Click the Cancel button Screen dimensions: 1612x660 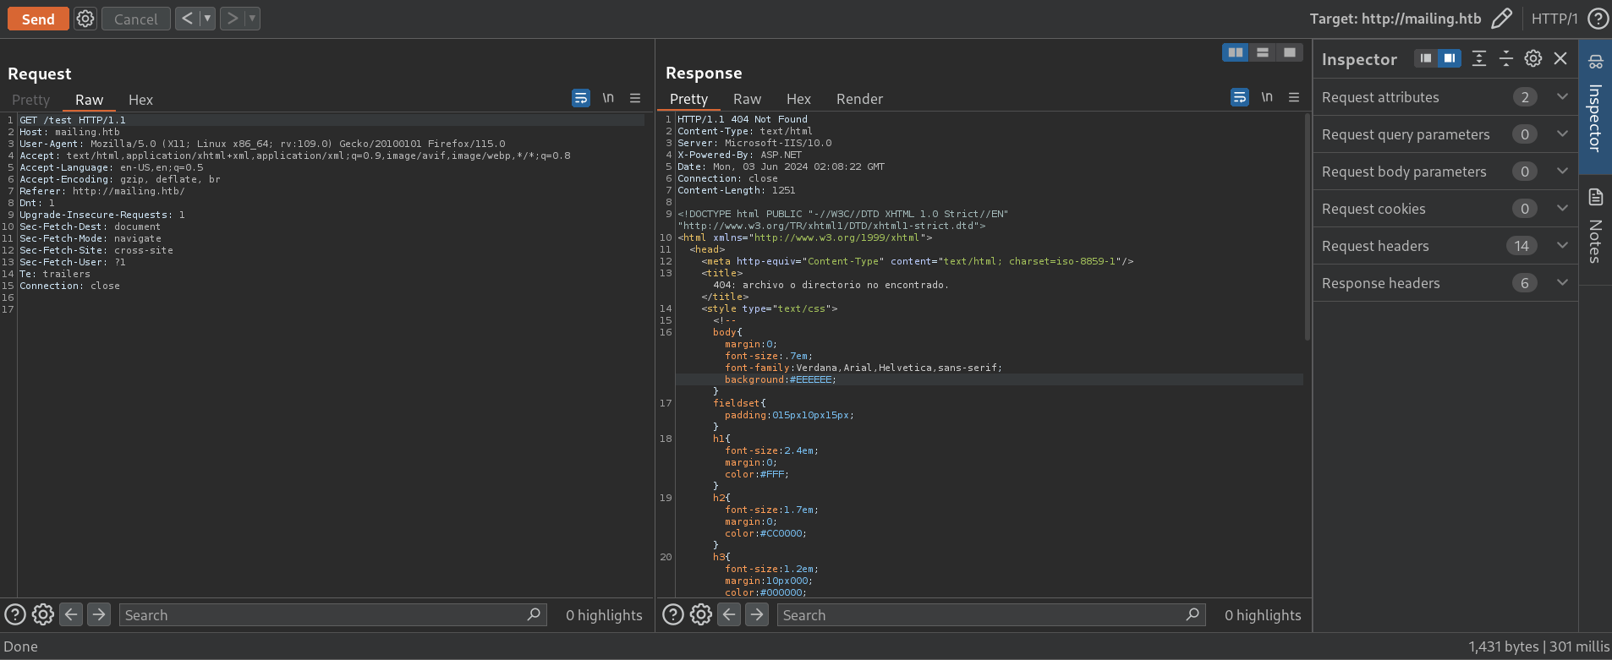coord(135,19)
